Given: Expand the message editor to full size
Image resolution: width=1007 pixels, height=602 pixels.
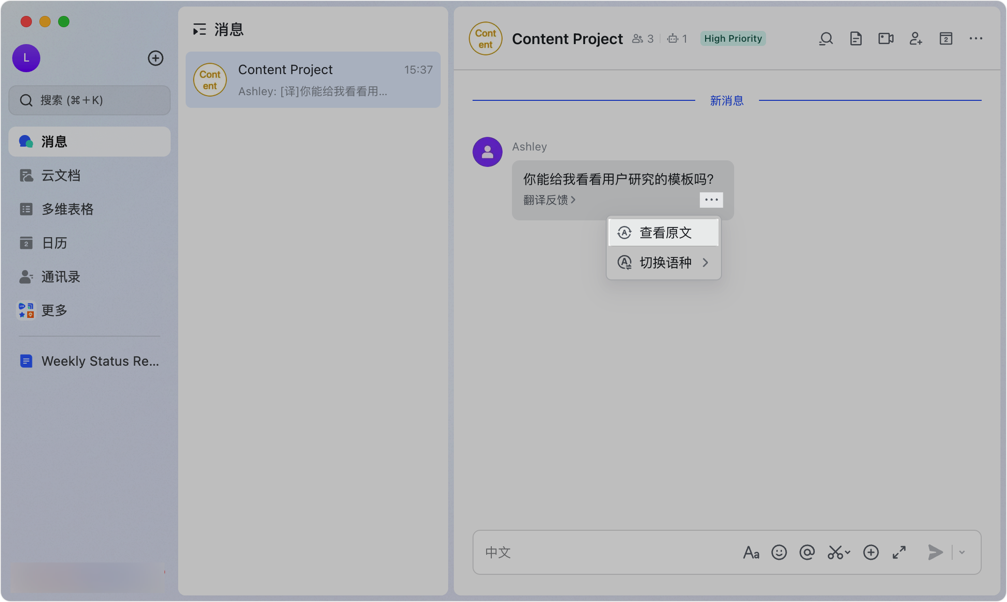Looking at the screenshot, I should (x=899, y=553).
